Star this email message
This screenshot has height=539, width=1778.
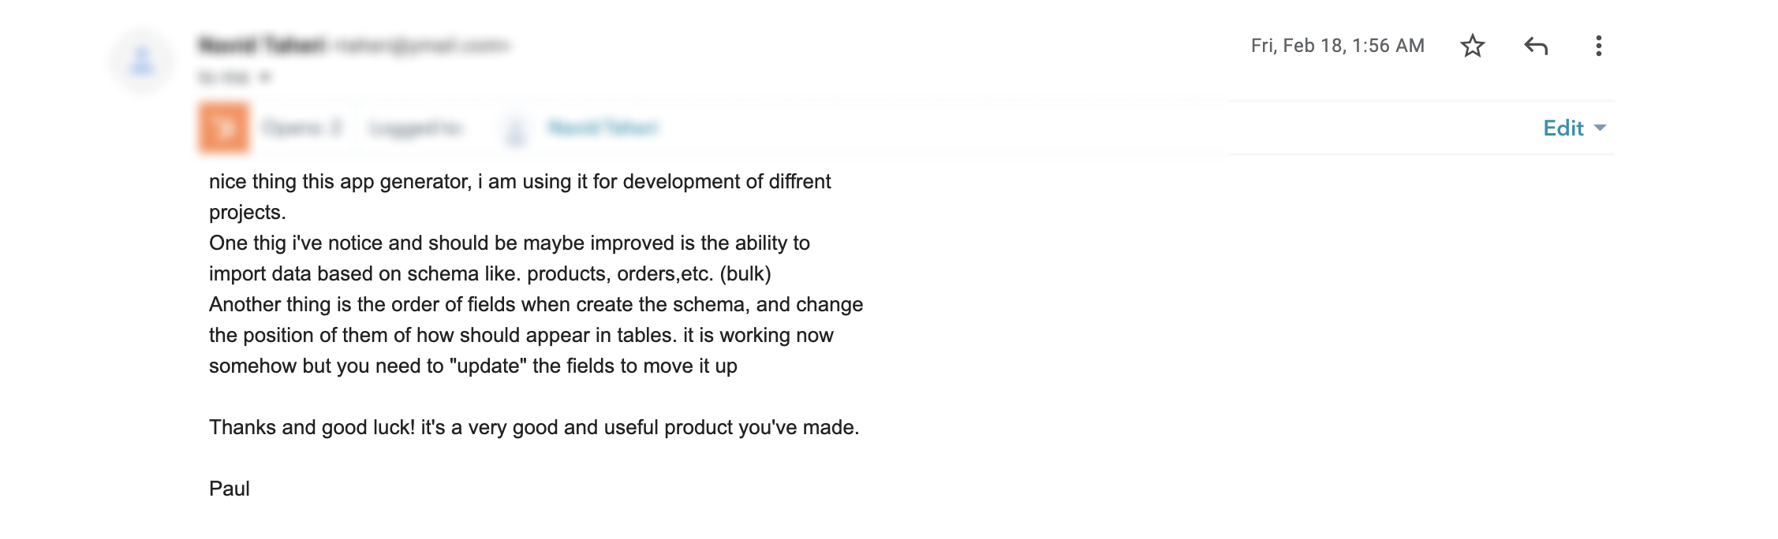(1472, 46)
